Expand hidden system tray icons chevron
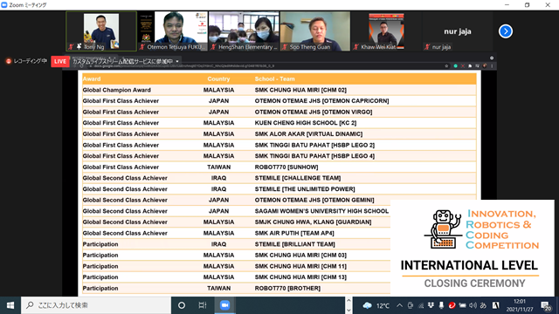The height and width of the screenshot is (314, 559). (400, 305)
